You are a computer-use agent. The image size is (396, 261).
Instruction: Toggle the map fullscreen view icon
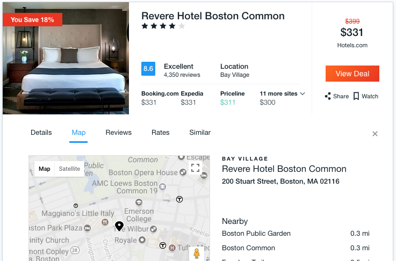195,168
